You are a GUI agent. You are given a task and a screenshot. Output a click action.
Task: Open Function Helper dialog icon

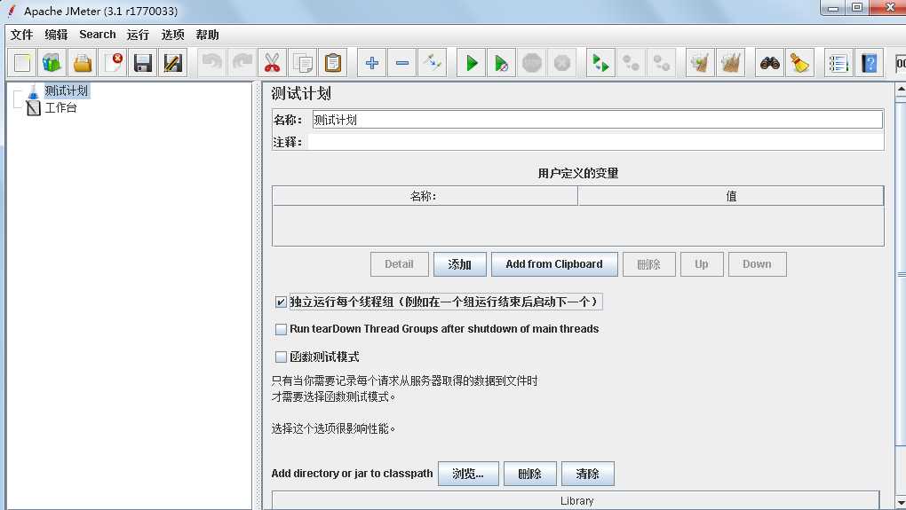(838, 62)
